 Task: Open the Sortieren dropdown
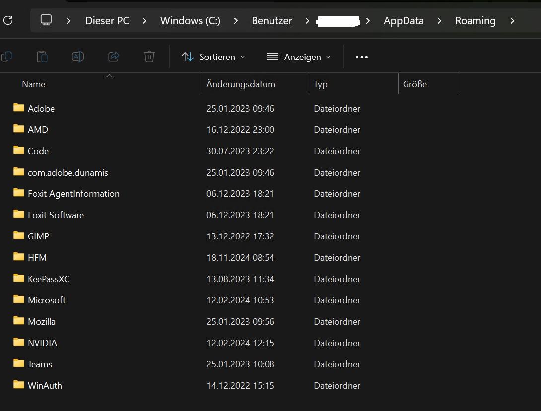point(213,57)
